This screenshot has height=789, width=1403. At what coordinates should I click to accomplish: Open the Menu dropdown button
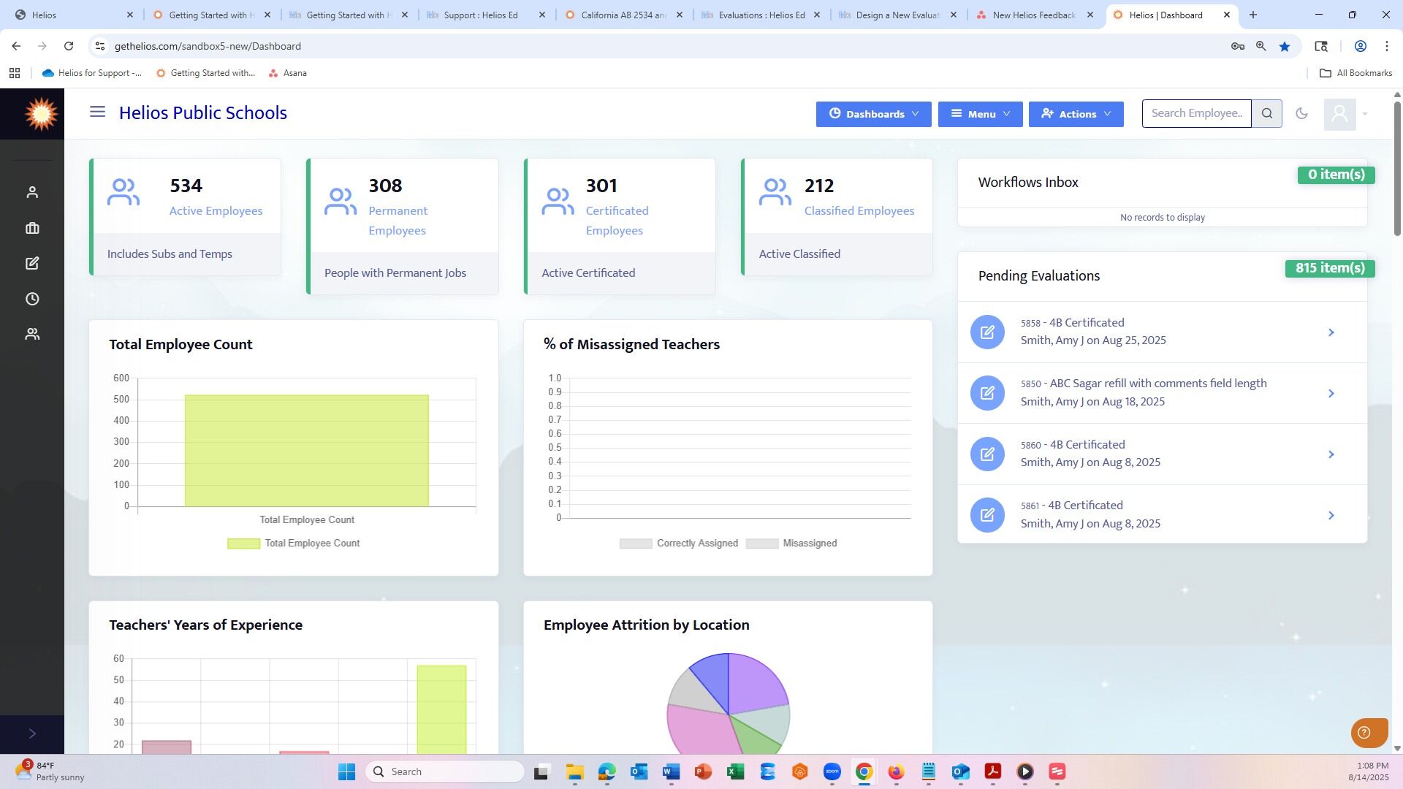980,114
